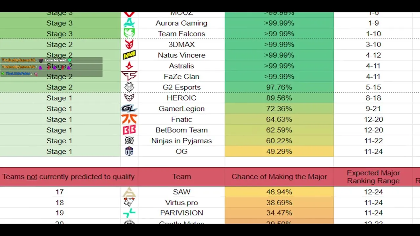
Task: Select OG's 49.29% chance cell
Action: tap(279, 151)
